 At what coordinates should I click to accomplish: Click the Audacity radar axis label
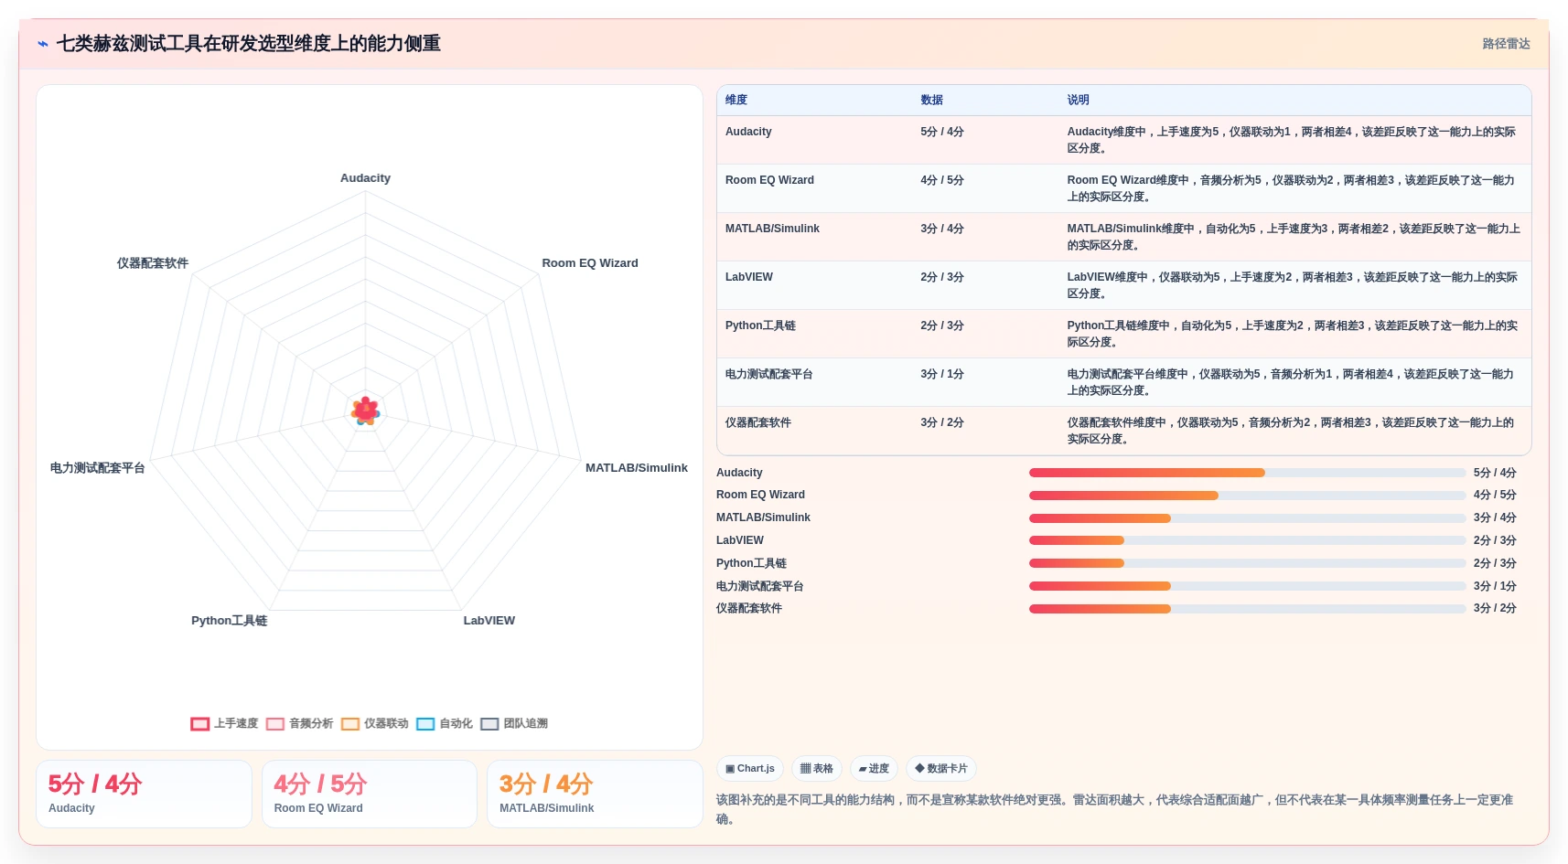365,178
